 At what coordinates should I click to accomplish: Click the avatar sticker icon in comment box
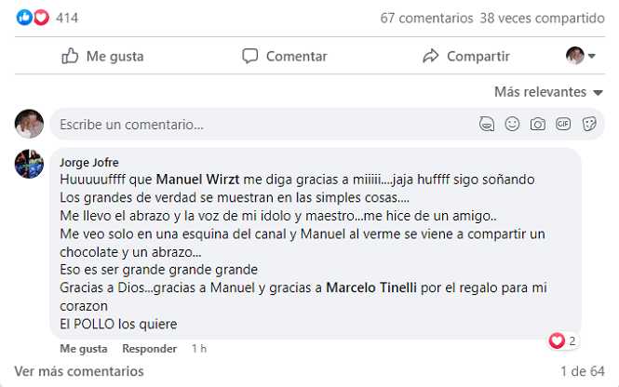tap(486, 124)
